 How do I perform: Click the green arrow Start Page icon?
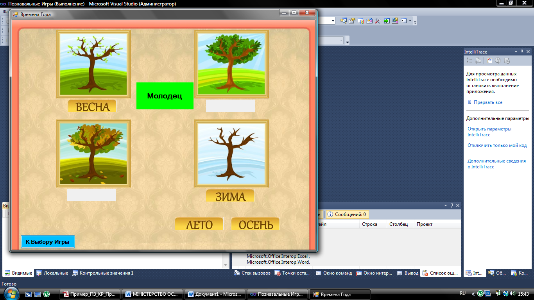pos(387,21)
